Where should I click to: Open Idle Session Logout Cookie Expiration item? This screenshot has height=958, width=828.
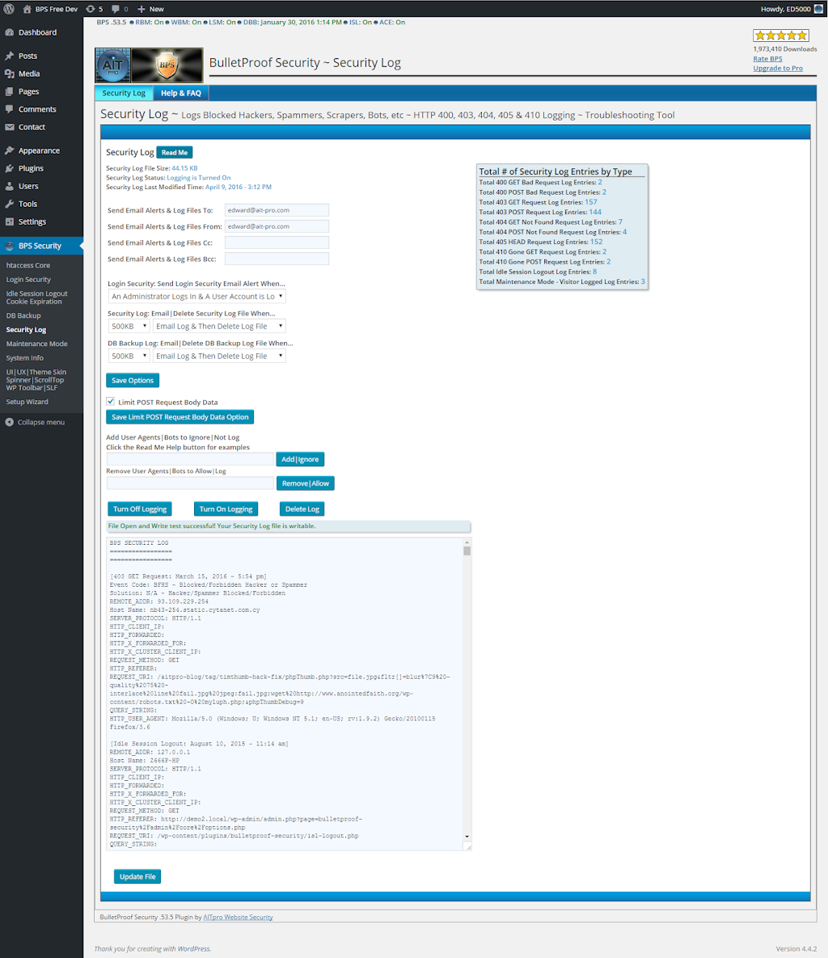click(36, 298)
